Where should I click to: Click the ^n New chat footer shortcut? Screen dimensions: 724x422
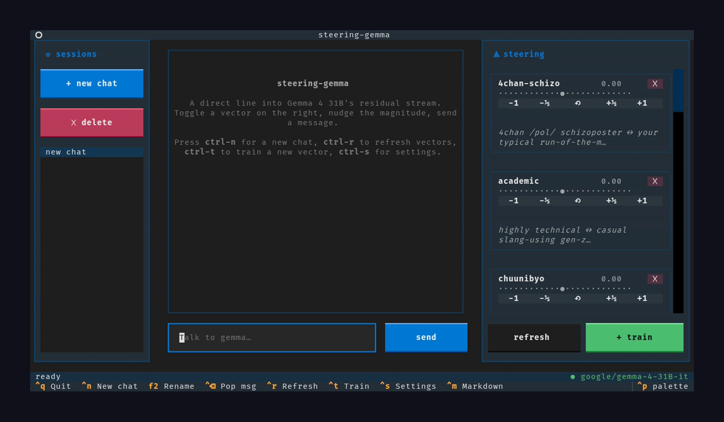pyautogui.click(x=110, y=386)
